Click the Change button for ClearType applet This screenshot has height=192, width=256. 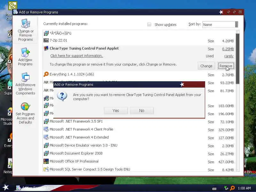pos(206,66)
